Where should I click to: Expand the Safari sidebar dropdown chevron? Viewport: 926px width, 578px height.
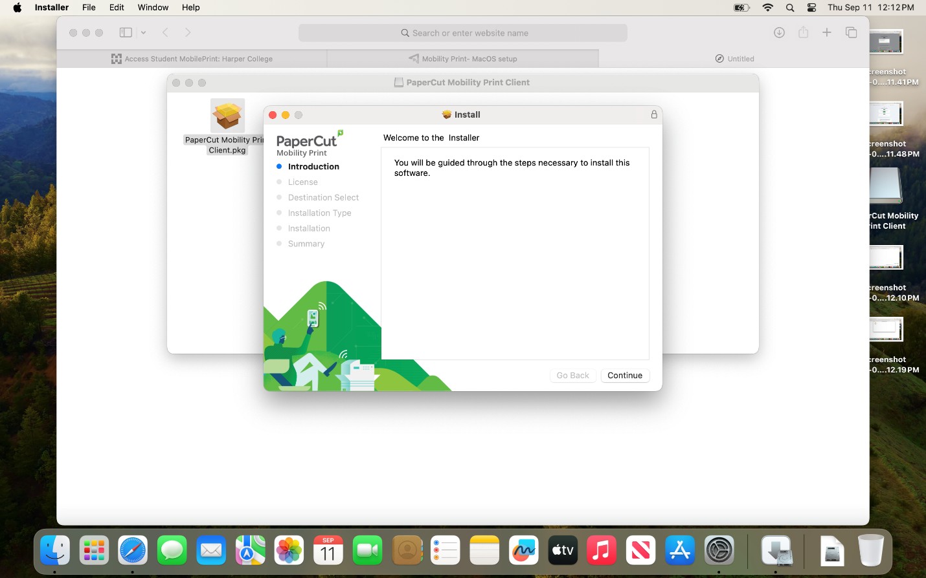(143, 32)
